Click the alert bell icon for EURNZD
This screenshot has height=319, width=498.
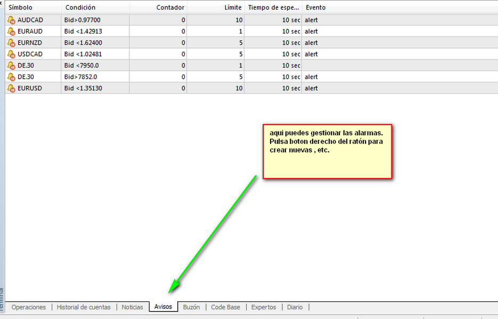point(11,43)
